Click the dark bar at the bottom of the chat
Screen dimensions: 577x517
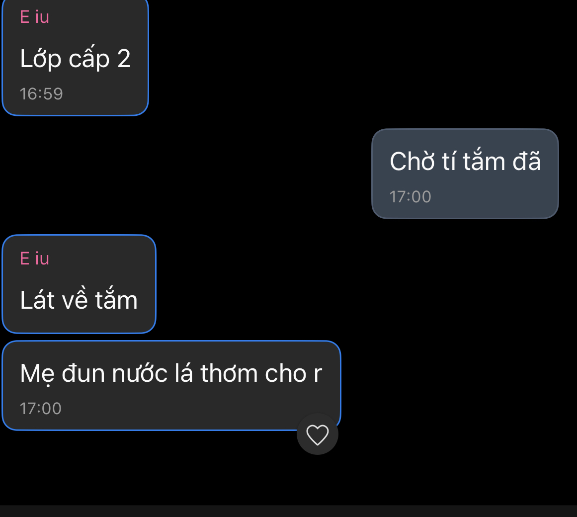288,512
